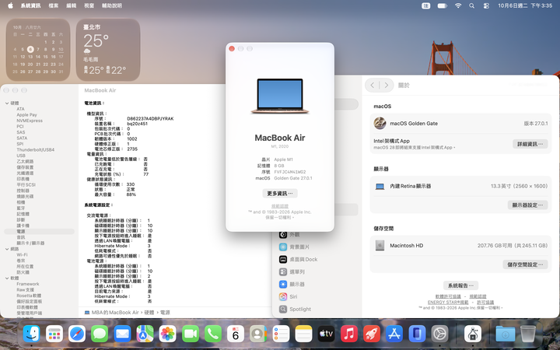
Task: Open the Trash in the Dock
Action: click(528, 334)
